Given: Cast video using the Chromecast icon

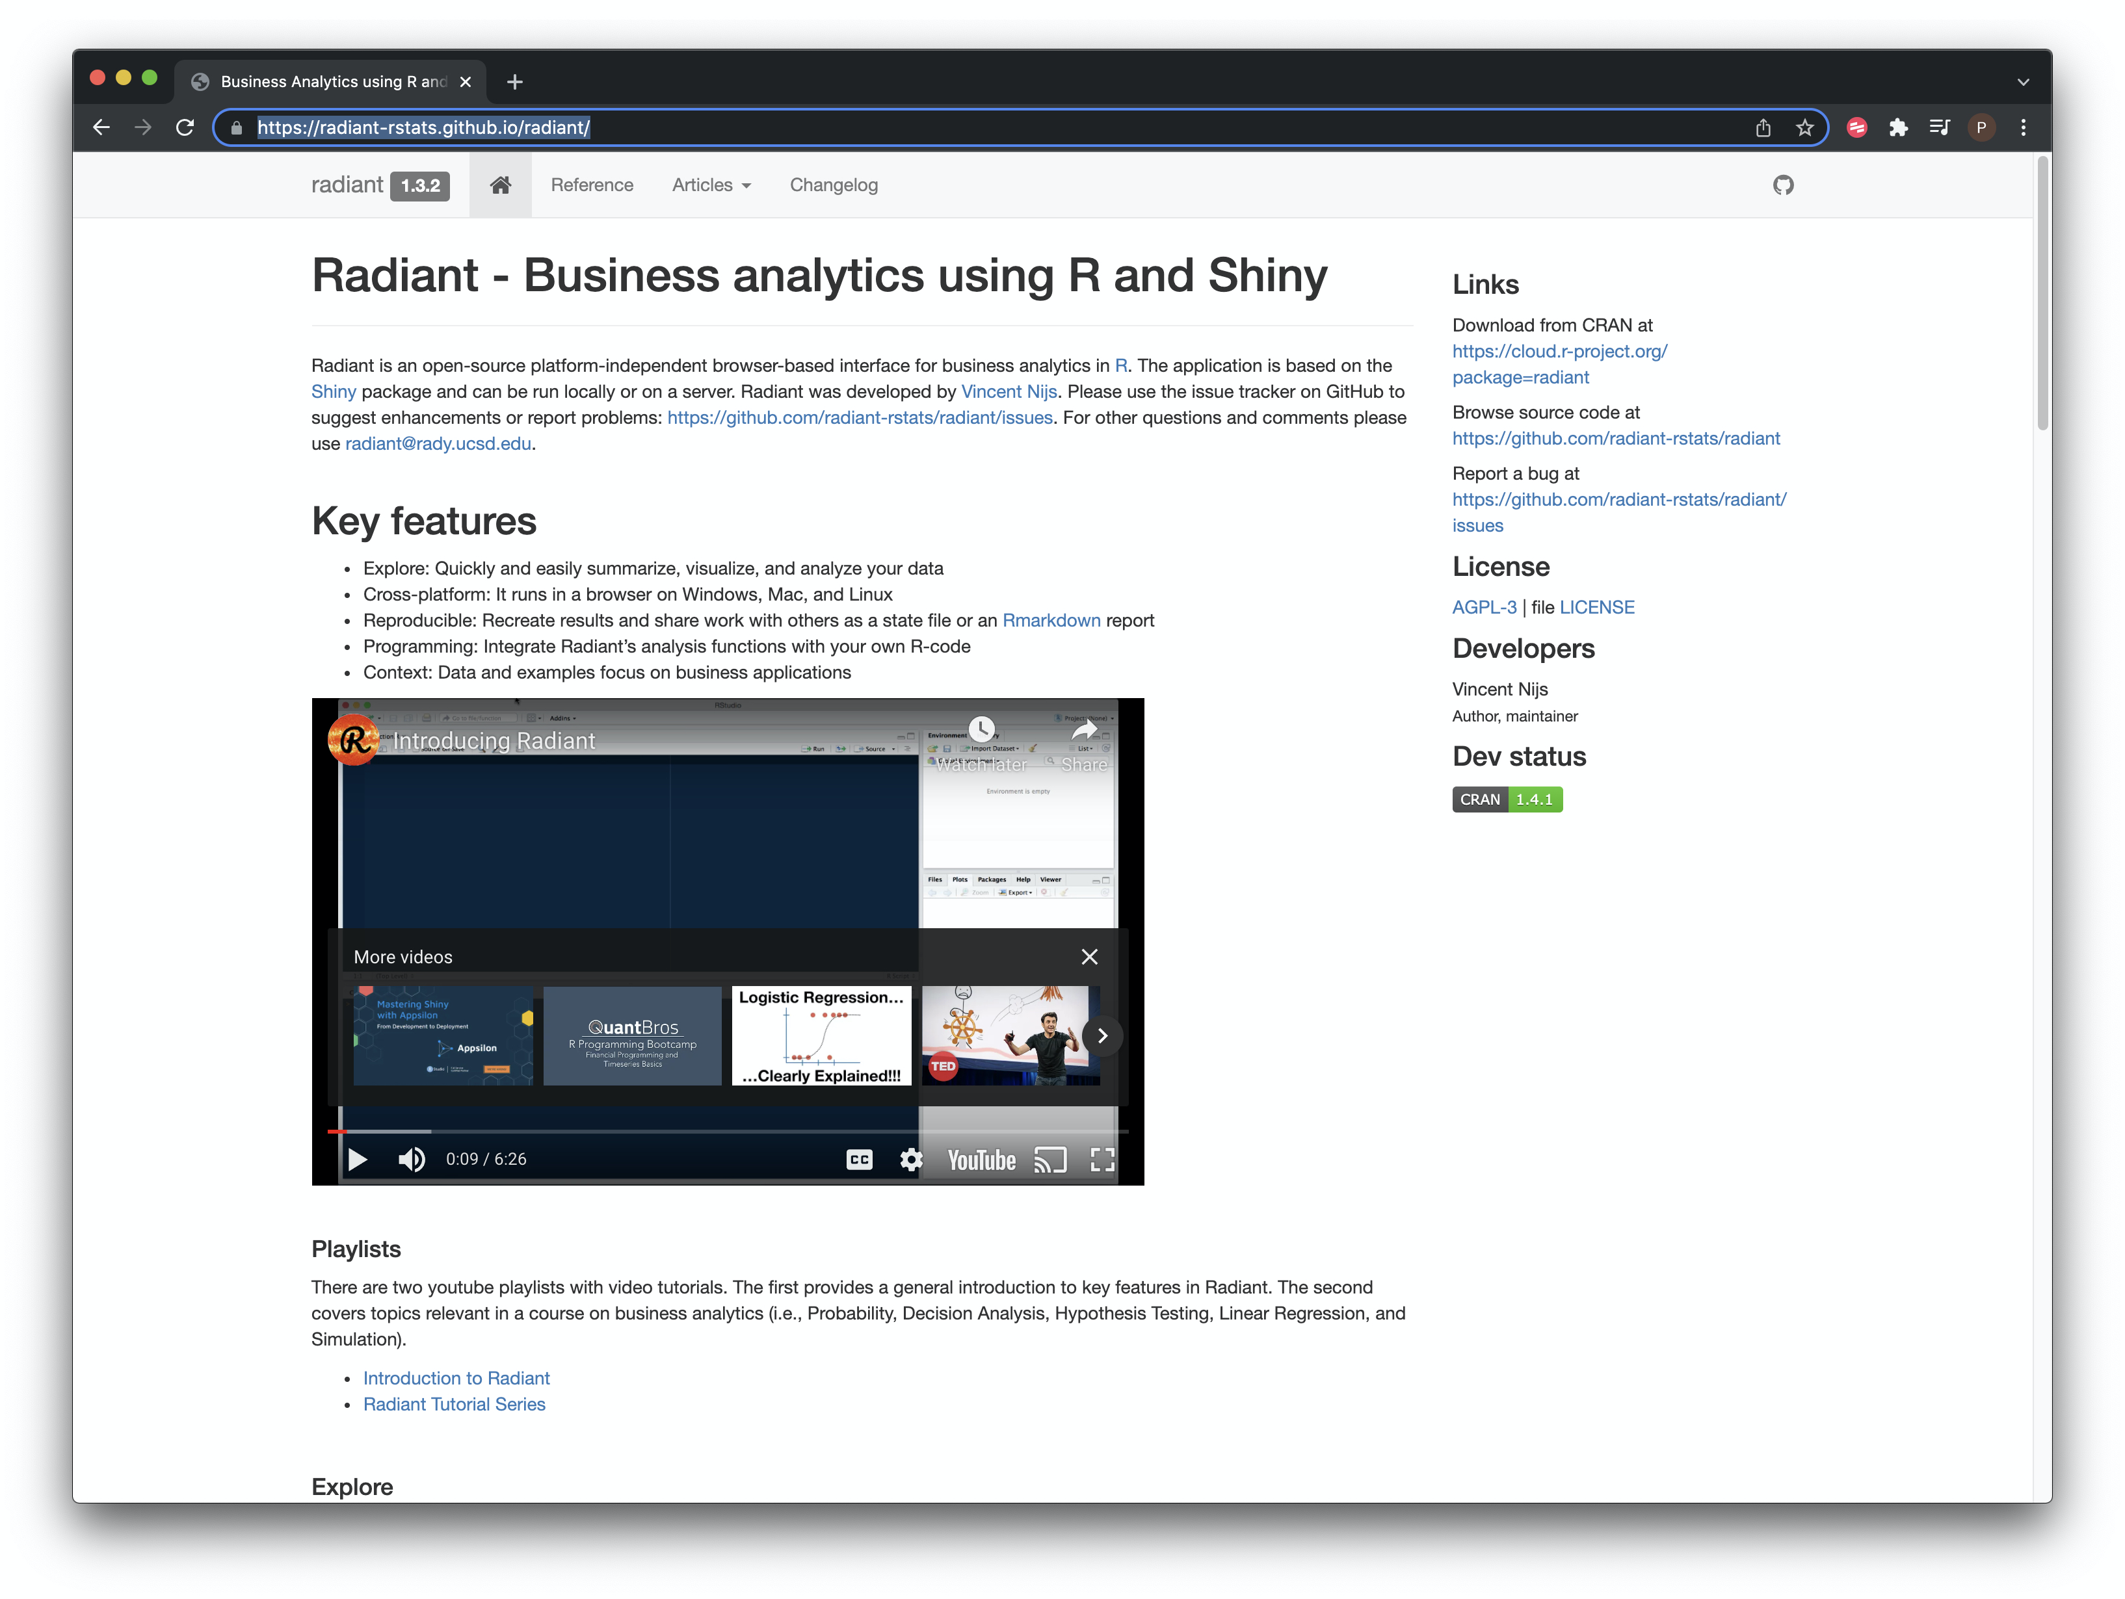Looking at the screenshot, I should (x=1050, y=1159).
